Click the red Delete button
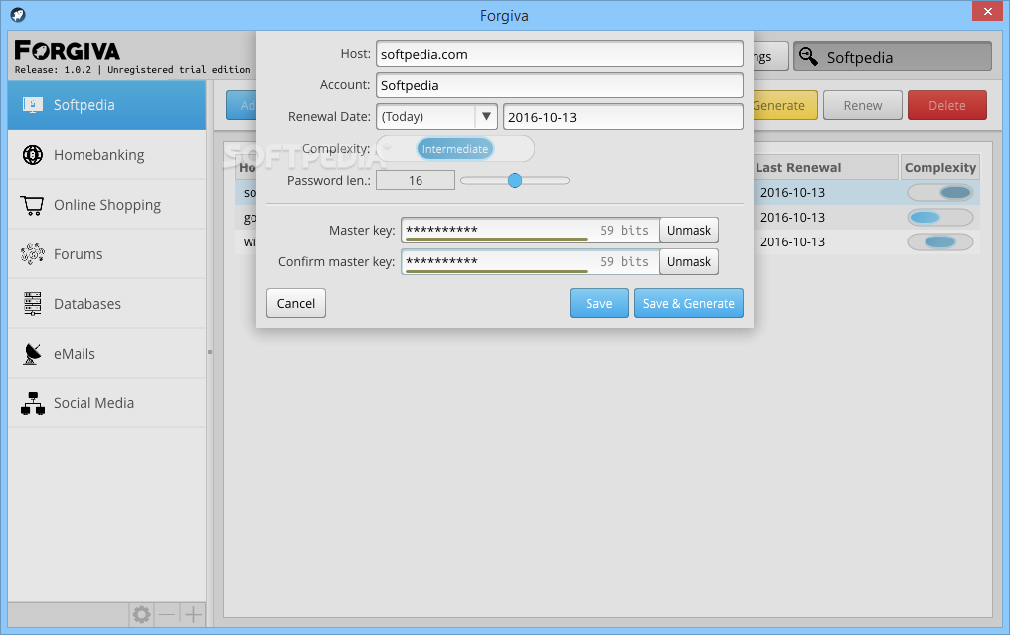This screenshot has height=635, width=1010. (x=946, y=105)
